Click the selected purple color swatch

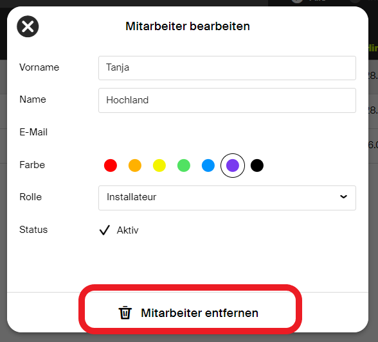click(233, 166)
